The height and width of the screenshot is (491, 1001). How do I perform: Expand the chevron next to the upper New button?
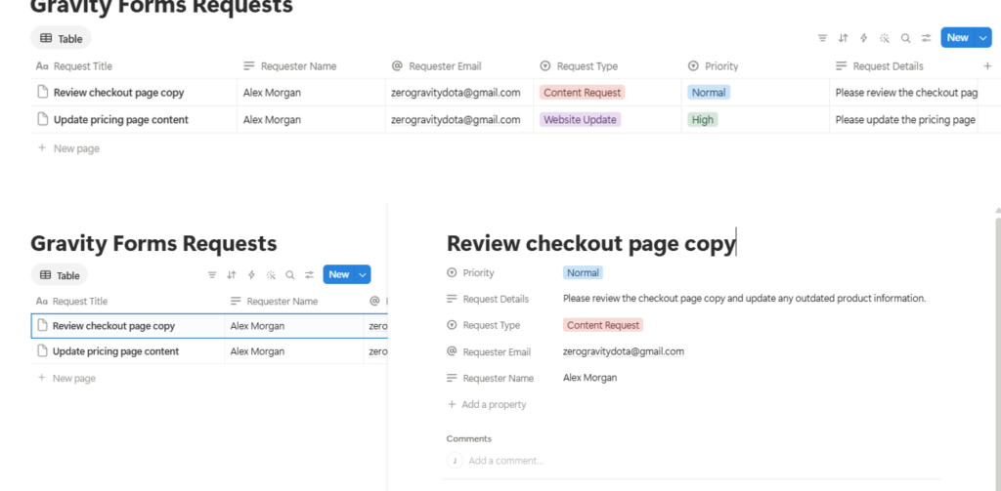(983, 38)
